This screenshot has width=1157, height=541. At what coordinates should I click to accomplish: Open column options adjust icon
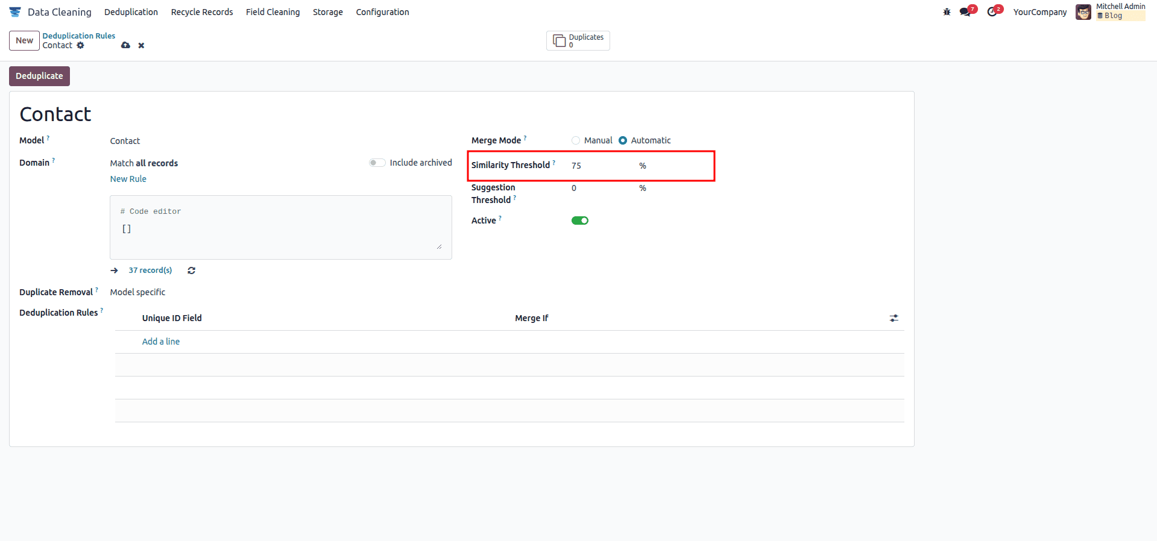pyautogui.click(x=894, y=318)
